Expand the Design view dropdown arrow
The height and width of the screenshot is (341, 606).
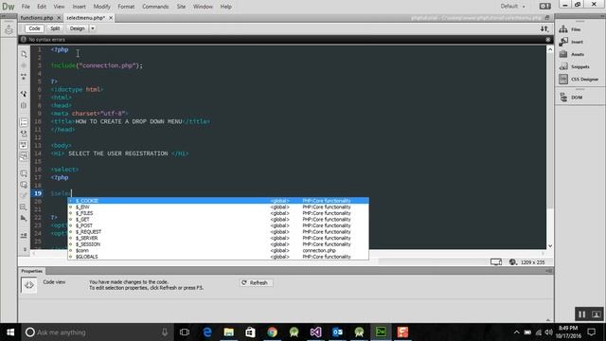pyautogui.click(x=93, y=28)
